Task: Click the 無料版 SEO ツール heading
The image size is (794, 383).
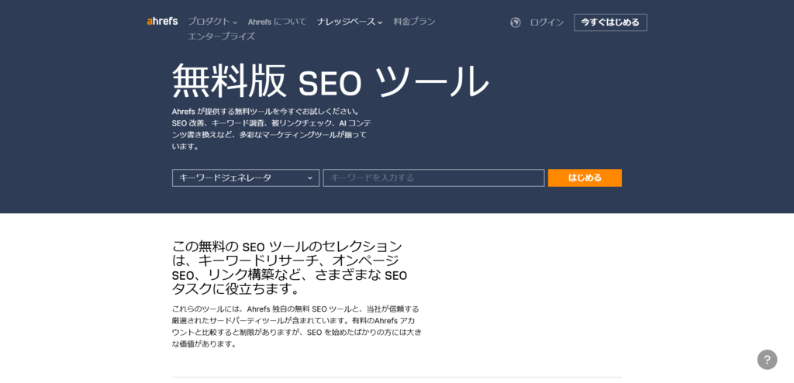Action: 330,81
